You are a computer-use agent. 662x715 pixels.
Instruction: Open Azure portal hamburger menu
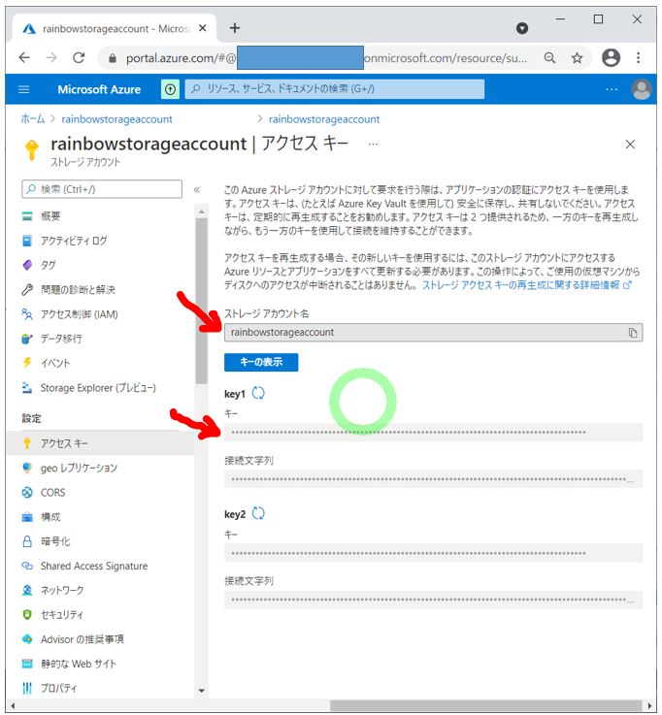23,89
